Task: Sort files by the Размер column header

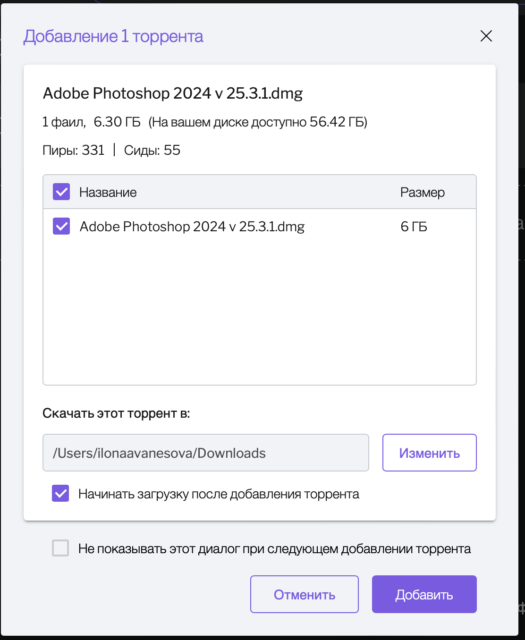Action: (x=423, y=193)
